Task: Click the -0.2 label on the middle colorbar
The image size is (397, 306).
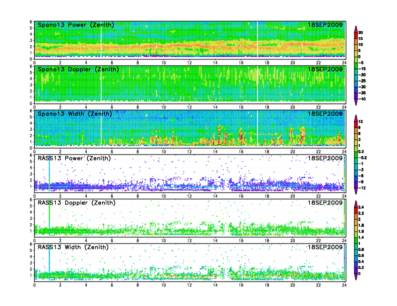Action: pos(362,158)
